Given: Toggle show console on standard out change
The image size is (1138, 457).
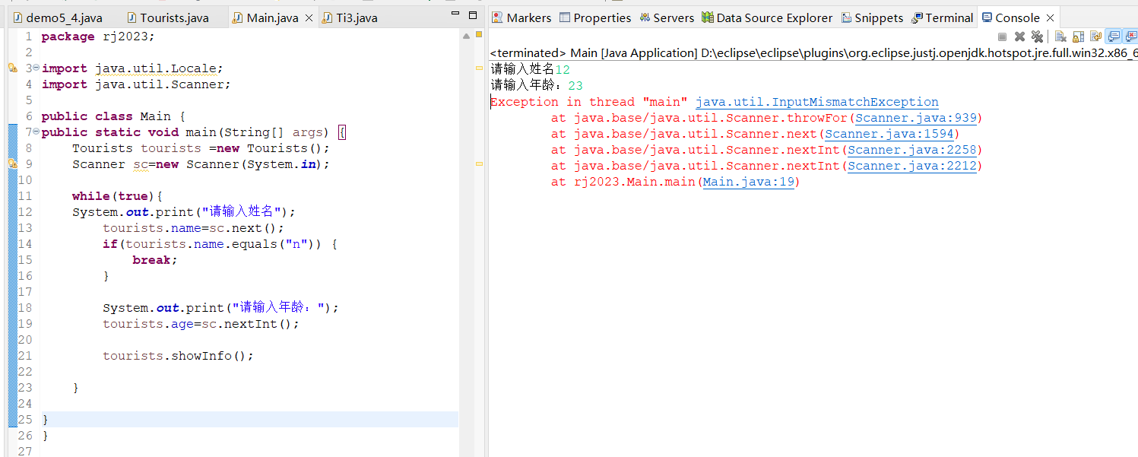Looking at the screenshot, I should coord(1114,36).
